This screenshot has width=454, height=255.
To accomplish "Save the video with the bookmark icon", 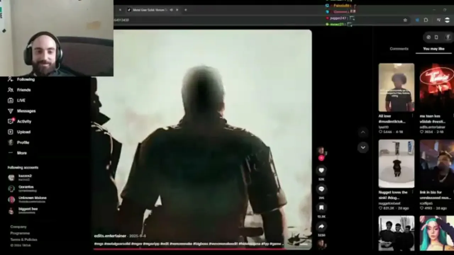I will coord(321,208).
